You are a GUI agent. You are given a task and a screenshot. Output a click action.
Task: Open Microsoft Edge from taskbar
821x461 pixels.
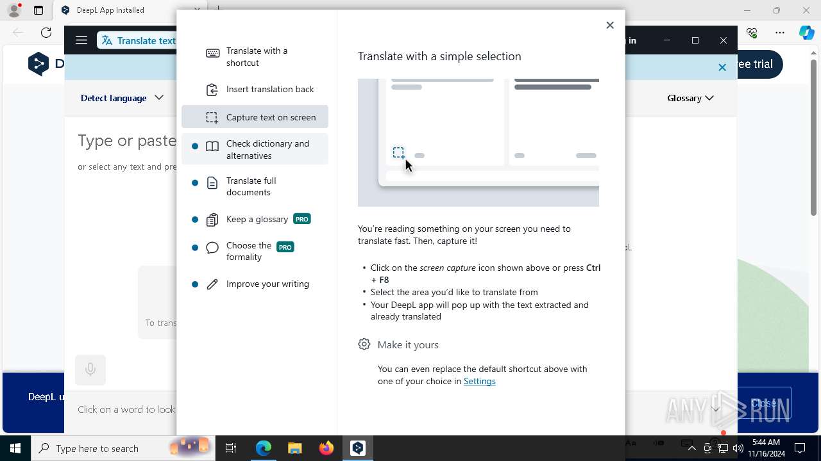(x=264, y=448)
